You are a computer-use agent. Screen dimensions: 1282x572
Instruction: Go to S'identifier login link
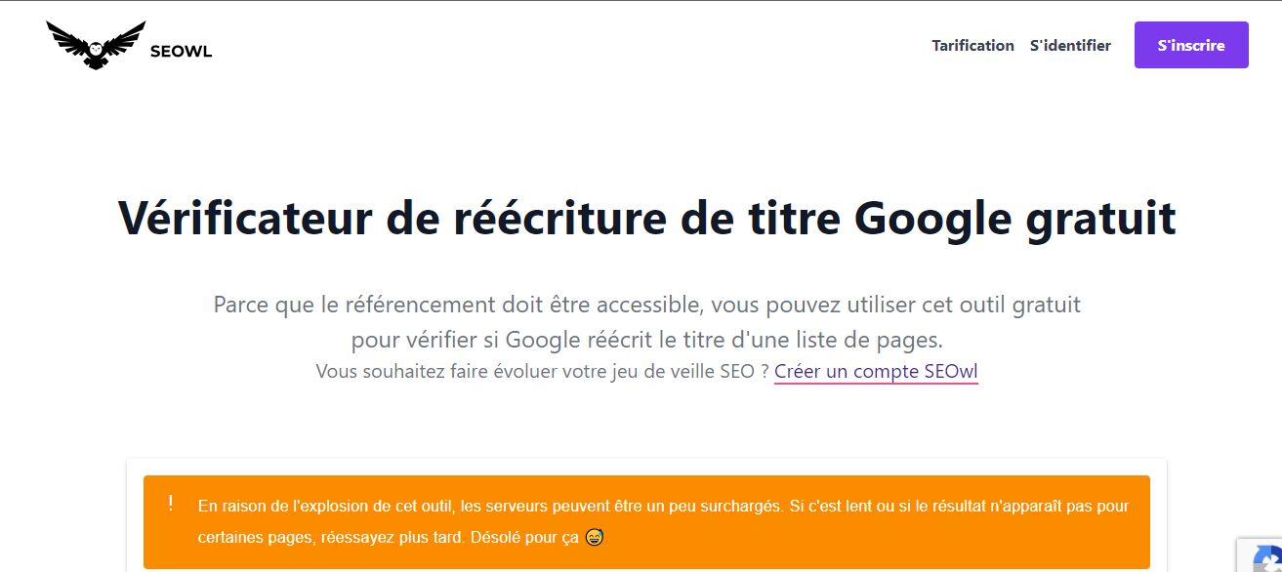tap(1070, 45)
